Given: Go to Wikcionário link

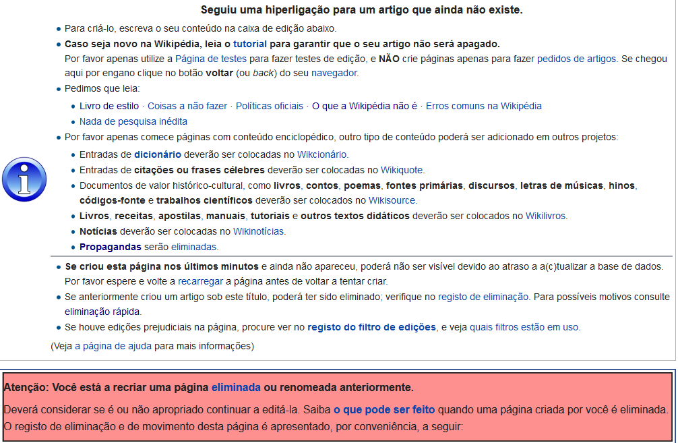Looking at the screenshot, I should click(321, 154).
